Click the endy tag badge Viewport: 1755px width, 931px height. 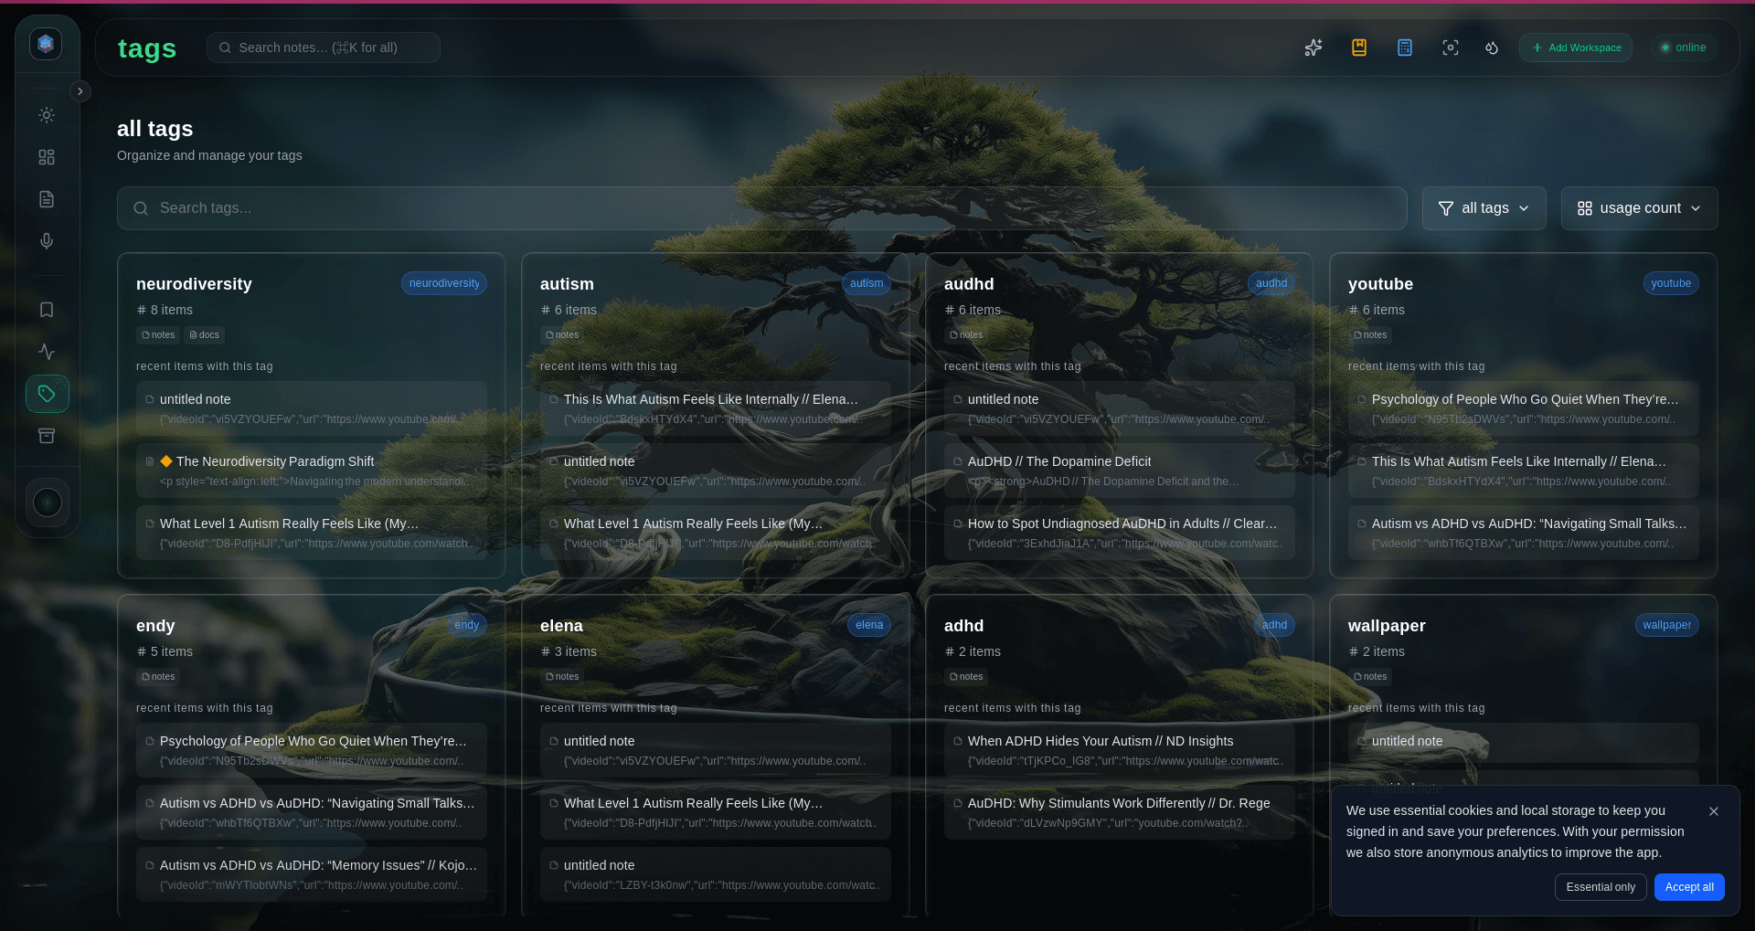467,625
